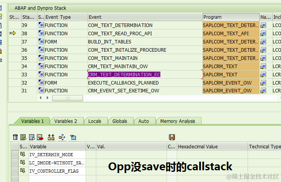Click the IV_CONTROLLER_FLAG variable name field
This screenshot has height=182, width=281.
(57, 171)
